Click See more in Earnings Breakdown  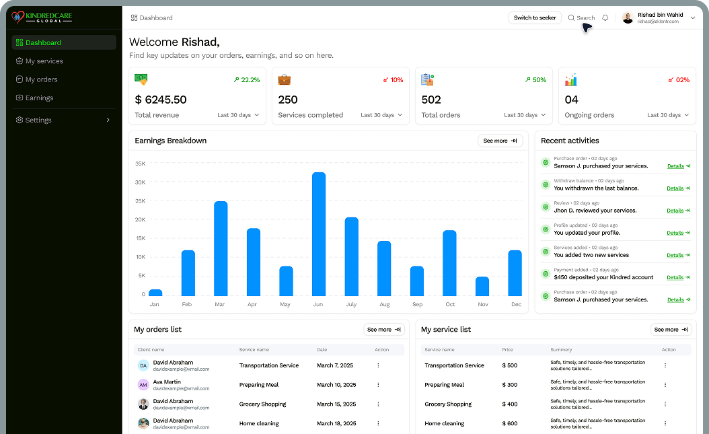click(x=500, y=141)
